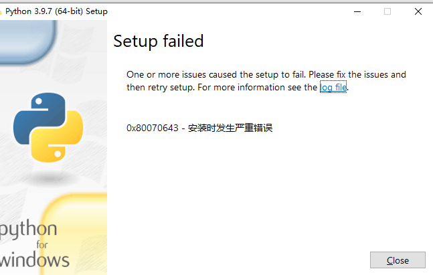This screenshot has width=433, height=275.
Task: Click the small 'for' text in sidebar
Action: (x=42, y=245)
